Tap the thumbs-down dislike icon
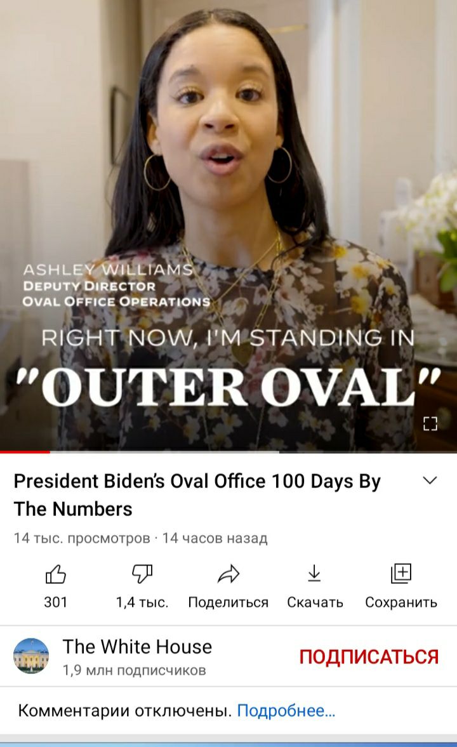The height and width of the screenshot is (747, 457). point(142,574)
